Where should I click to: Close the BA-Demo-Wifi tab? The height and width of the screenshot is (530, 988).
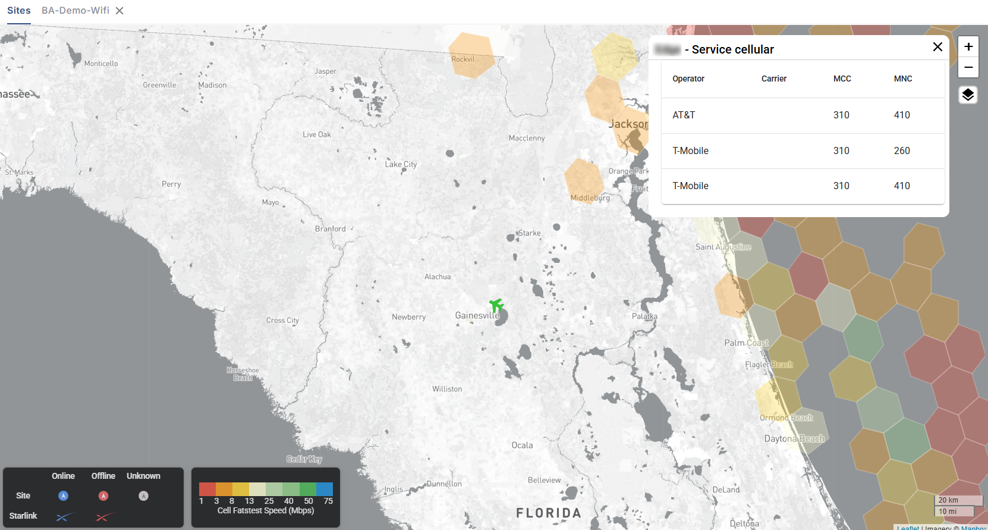[119, 11]
